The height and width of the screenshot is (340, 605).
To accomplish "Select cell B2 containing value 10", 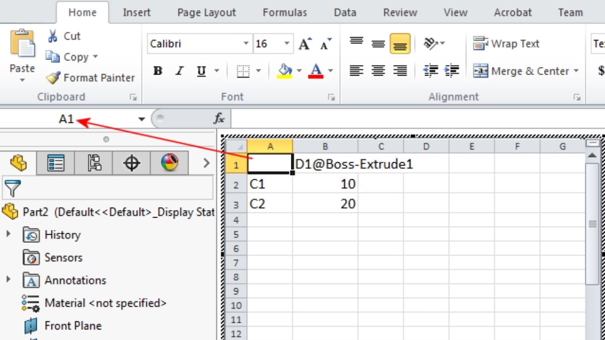I will (325, 184).
